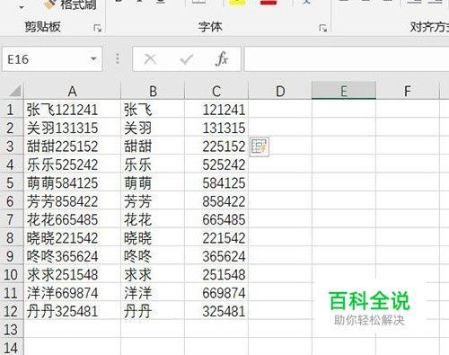
Task: Select row 4 header
Action: tap(12, 164)
